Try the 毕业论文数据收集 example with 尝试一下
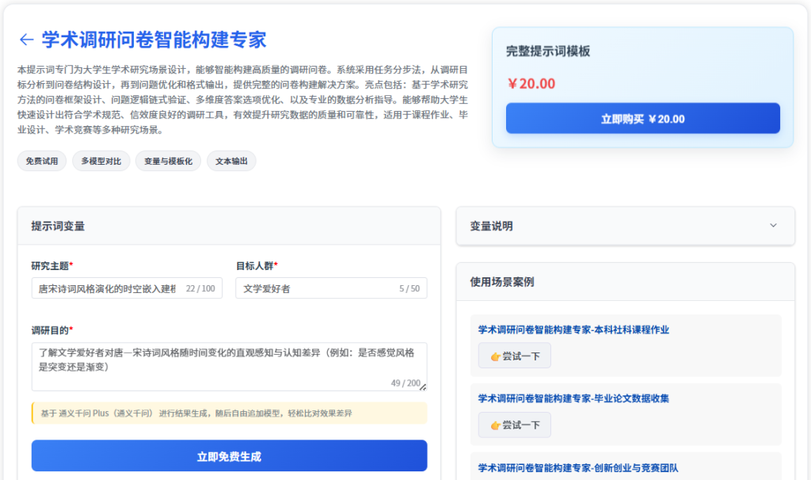This screenshot has height=480, width=811. point(514,425)
